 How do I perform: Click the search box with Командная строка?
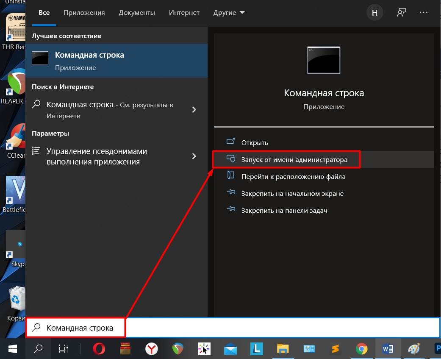[233, 328]
